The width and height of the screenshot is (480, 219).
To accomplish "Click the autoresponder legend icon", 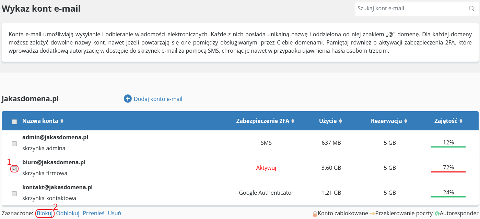I will 437,214.
